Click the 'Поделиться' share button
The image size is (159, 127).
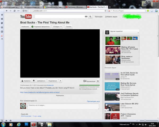click(53, 81)
